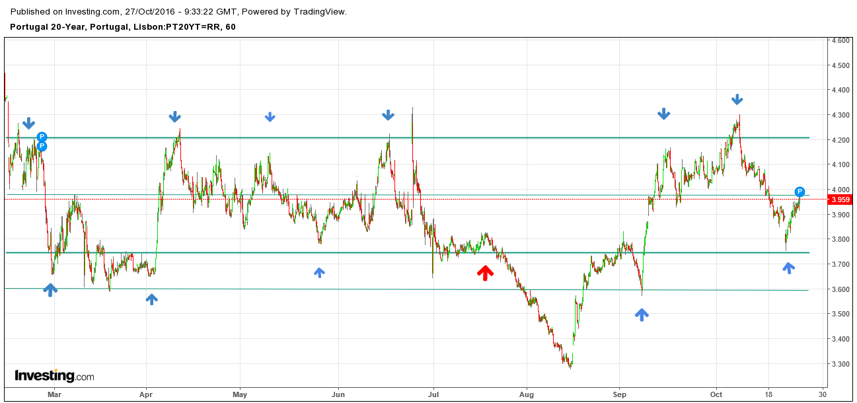Click the P marker at the latest October price

[x=800, y=192]
